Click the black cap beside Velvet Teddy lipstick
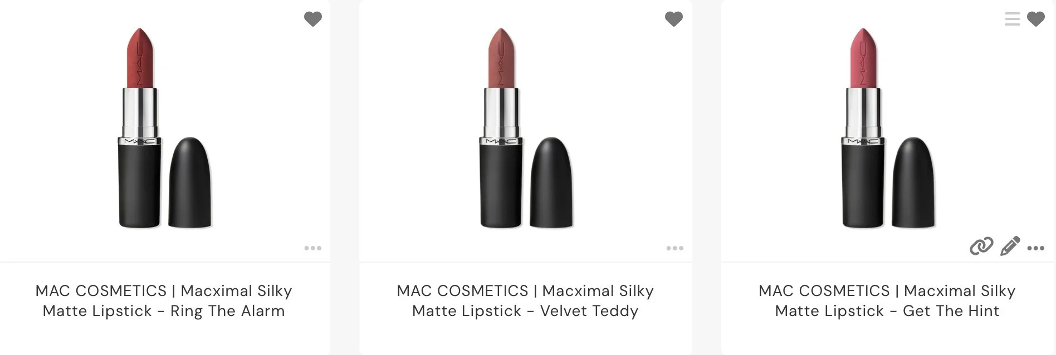The image size is (1056, 355). point(551,183)
